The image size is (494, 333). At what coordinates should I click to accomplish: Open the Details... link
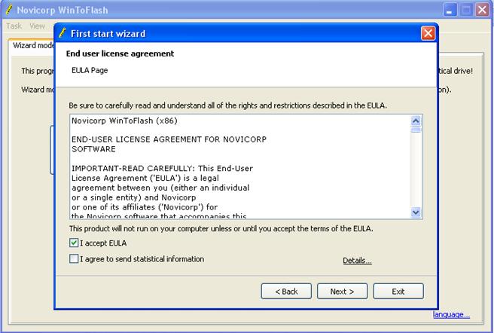(x=357, y=261)
